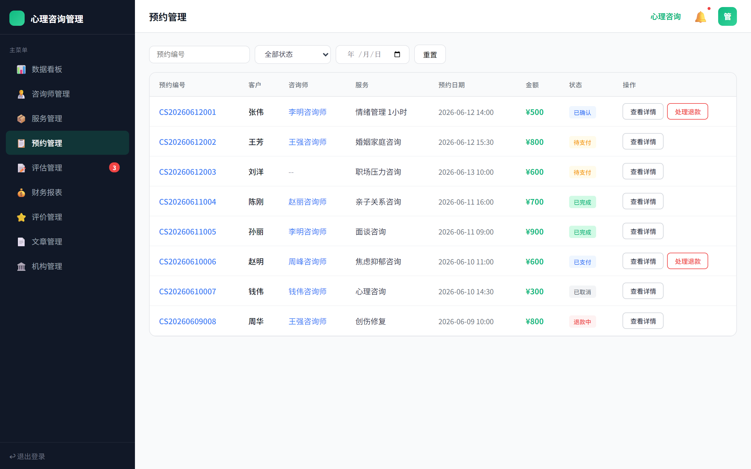This screenshot has height=469, width=751.
Task: Process refund for CS20260610006
Action: pyautogui.click(x=687, y=261)
